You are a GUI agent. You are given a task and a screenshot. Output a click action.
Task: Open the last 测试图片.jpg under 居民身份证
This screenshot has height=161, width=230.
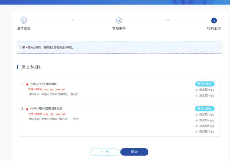point(206,132)
